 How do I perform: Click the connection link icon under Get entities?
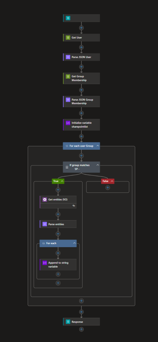(74, 205)
